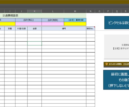Click the セキュリティの警告 label
The image size is (129, 107).
point(115,64)
